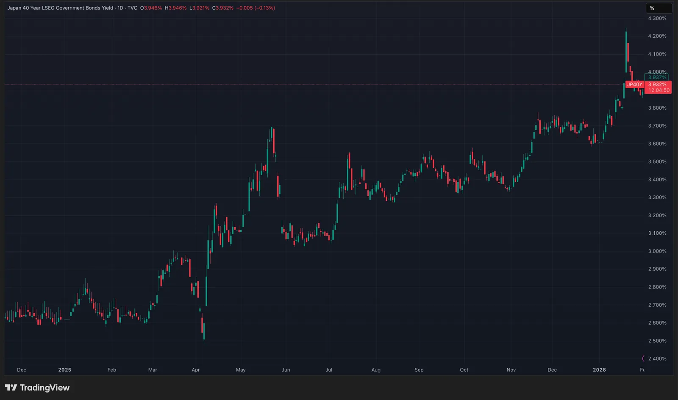Image resolution: width=678 pixels, height=400 pixels.
Task: Click the Jul label on the time axis
Action: pos(329,370)
